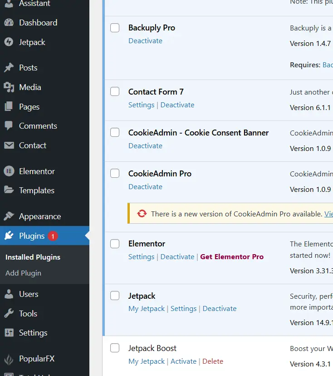333x376 pixels.
Task: Open Elementor plugin Settings link
Action: pos(142,257)
